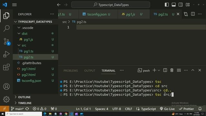Click the Ln 1, Col 1 indicator
206x116 pixels.
[83, 109]
